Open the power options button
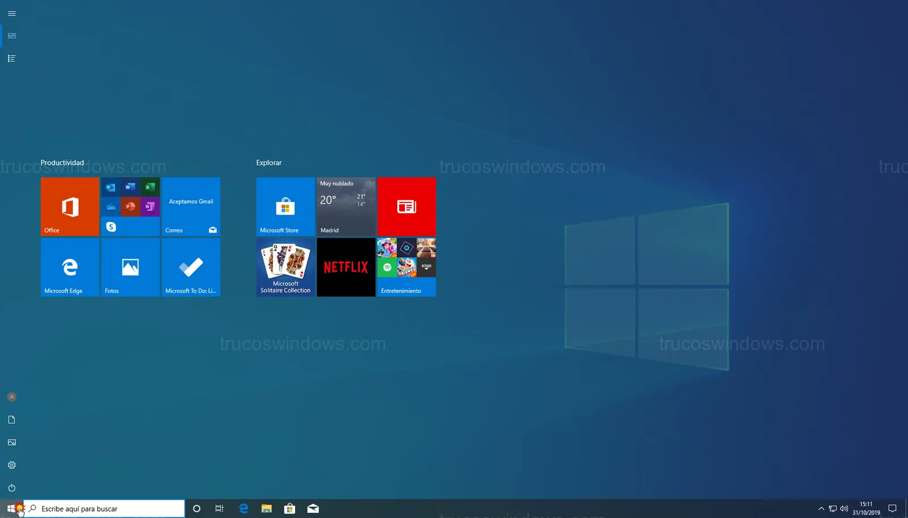Image resolution: width=908 pixels, height=518 pixels. (x=11, y=488)
